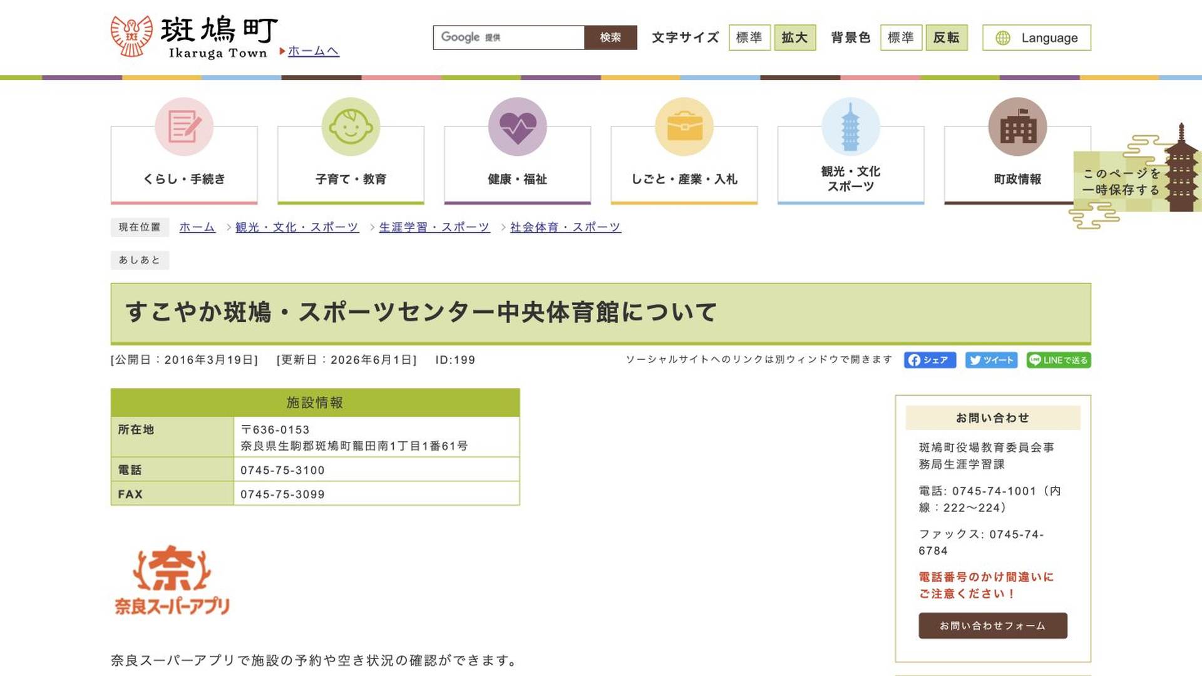Click the 検索 search button

coord(610,38)
